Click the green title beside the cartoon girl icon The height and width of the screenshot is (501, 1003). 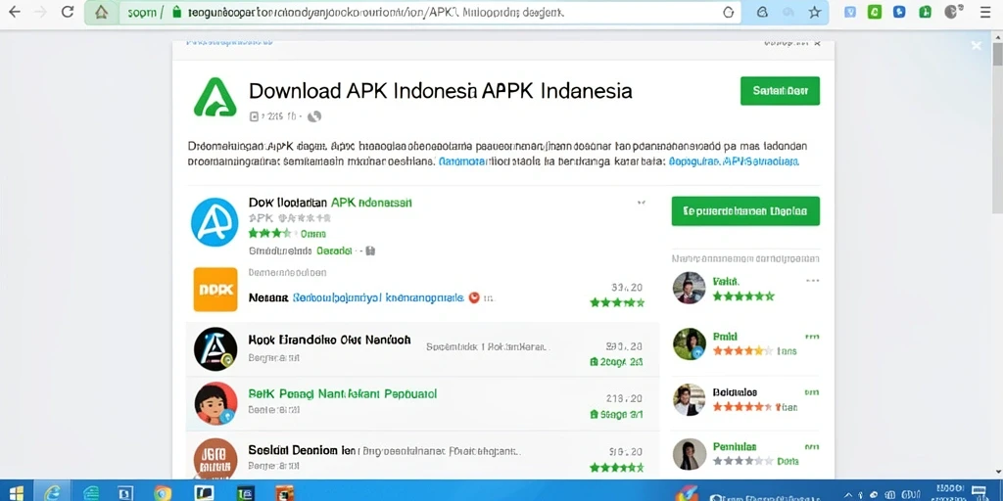click(342, 394)
